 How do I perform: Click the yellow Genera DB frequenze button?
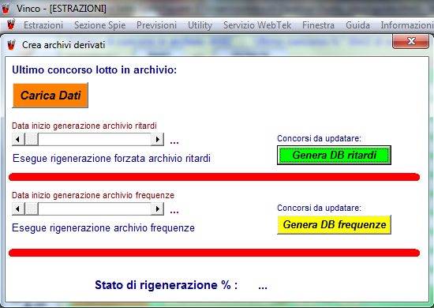334,224
